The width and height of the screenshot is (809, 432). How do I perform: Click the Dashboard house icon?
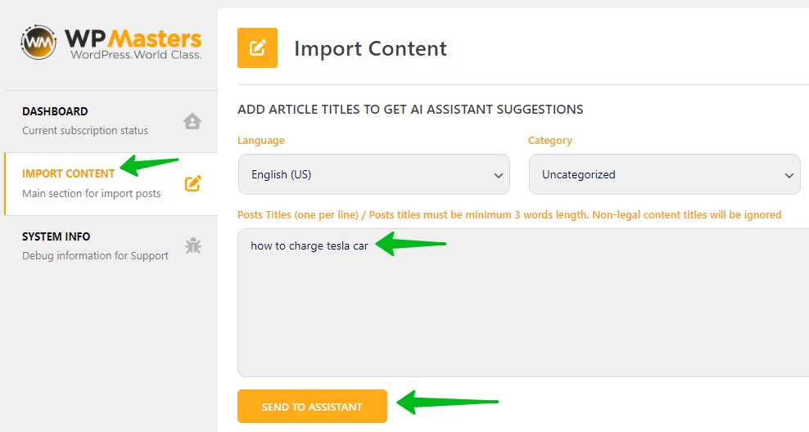192,121
